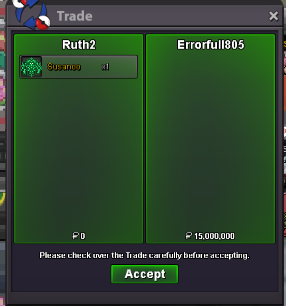The width and height of the screenshot is (286, 306).
Task: Click the Trade window title bar
Action: [145, 16]
